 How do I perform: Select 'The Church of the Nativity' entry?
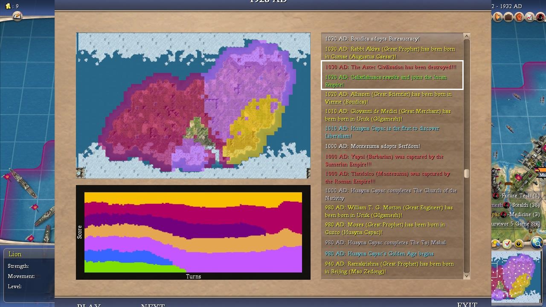tap(392, 194)
